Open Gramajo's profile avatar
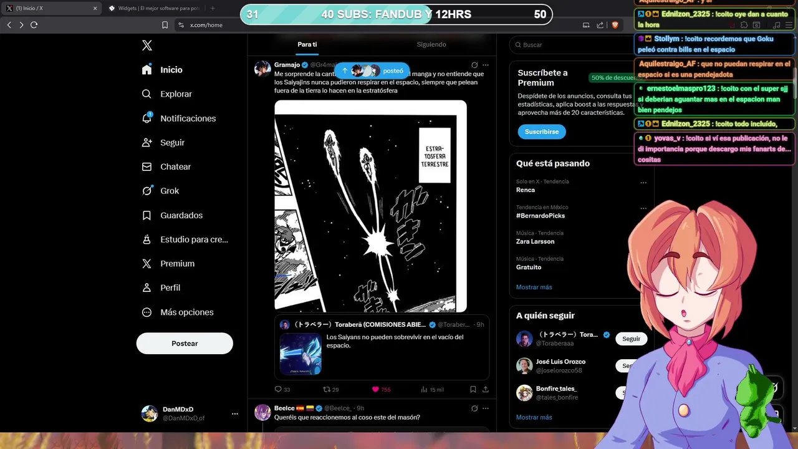The image size is (798, 449). (x=262, y=69)
